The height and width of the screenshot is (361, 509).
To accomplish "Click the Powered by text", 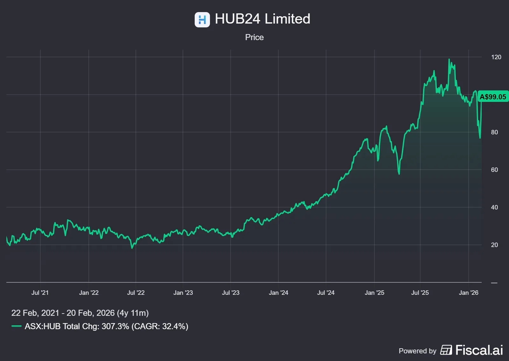I will tap(417, 351).
